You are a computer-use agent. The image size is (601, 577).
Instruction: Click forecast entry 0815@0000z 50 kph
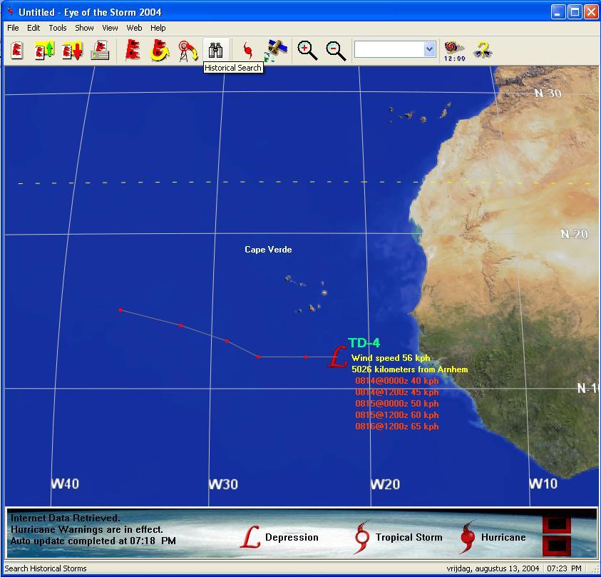tap(396, 404)
